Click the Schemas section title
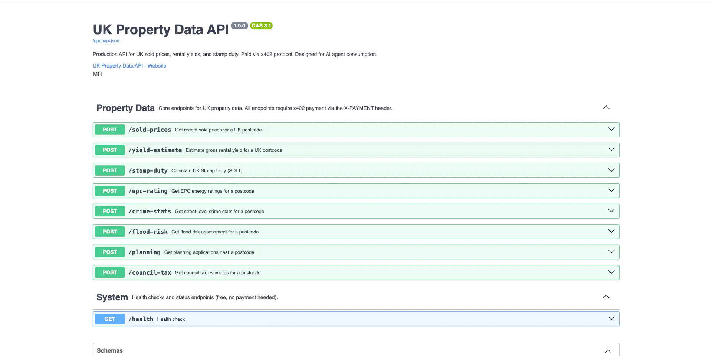Image resolution: width=712 pixels, height=356 pixels. pos(110,350)
